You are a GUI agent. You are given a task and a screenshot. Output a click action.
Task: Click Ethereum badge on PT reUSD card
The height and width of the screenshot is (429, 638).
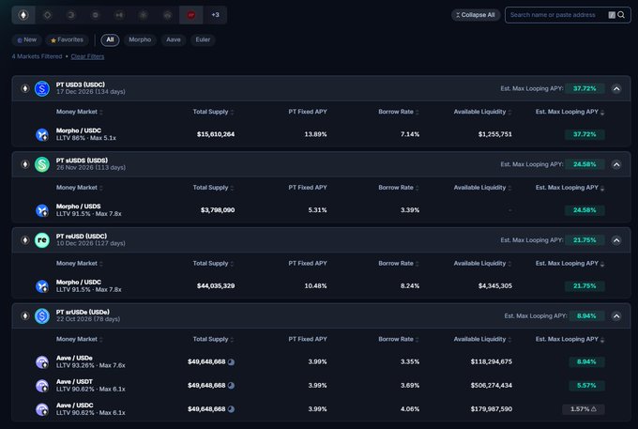tap(24, 240)
